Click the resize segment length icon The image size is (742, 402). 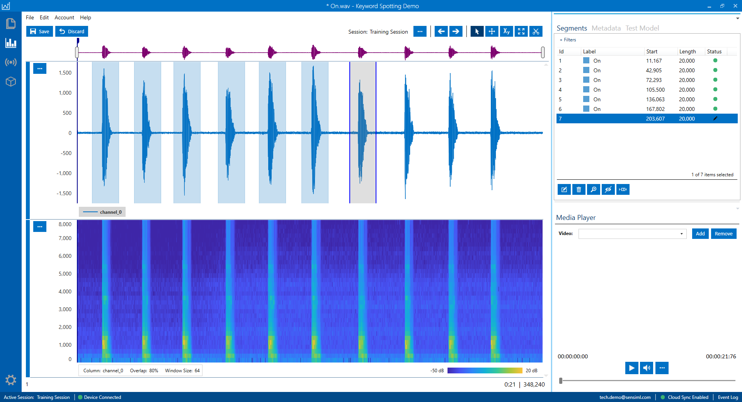(623, 189)
